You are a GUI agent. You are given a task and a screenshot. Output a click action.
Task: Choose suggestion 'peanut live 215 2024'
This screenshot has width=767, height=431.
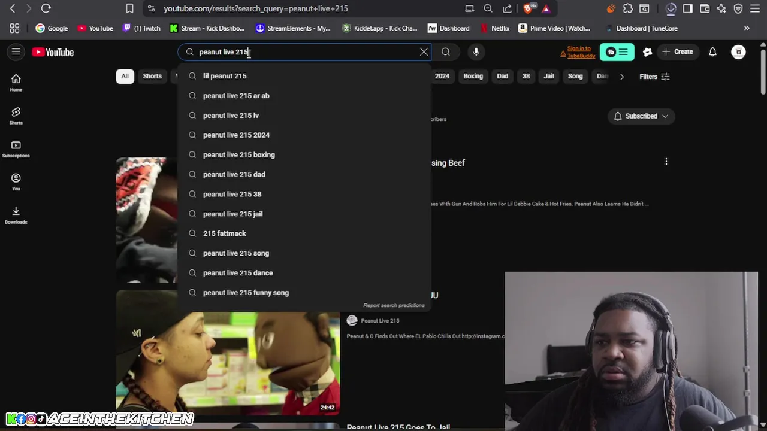pos(304,135)
